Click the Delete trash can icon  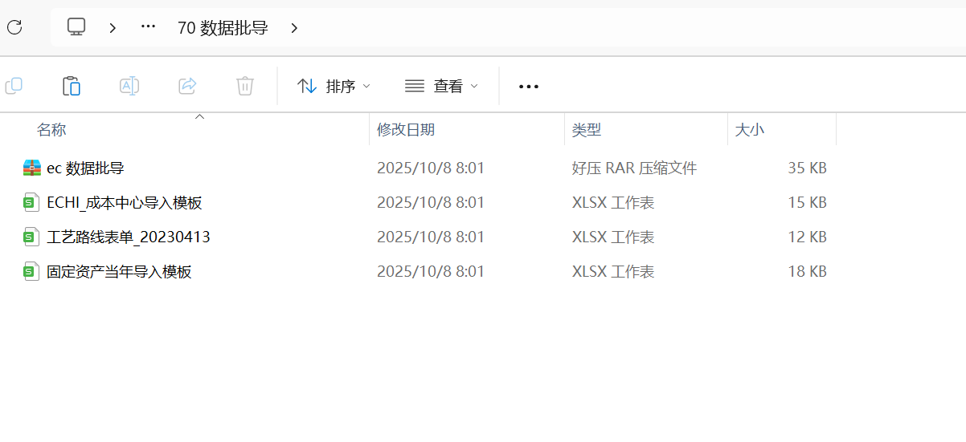(x=245, y=86)
